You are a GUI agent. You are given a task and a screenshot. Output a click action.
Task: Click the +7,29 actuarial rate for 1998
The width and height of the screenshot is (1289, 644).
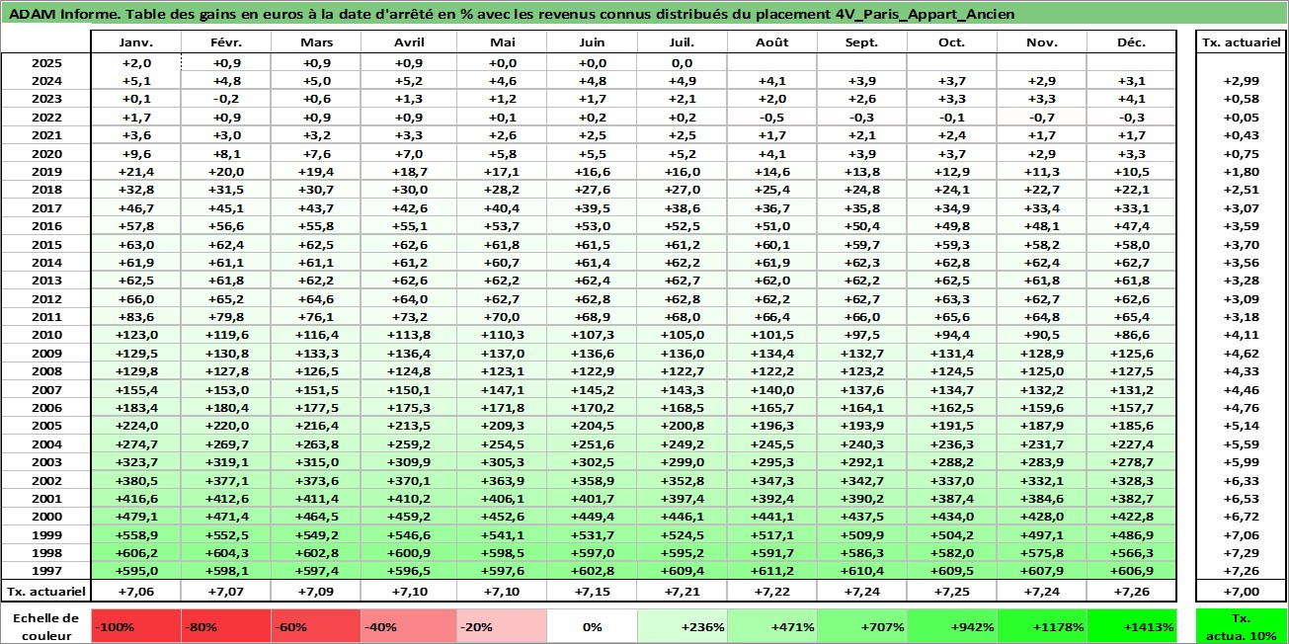1242,552
